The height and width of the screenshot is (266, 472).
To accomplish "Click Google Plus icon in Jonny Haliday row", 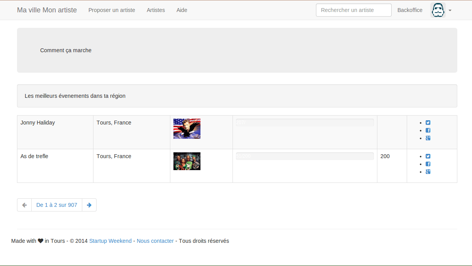I will [x=428, y=138].
